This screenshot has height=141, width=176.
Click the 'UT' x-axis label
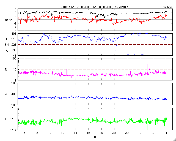click(95, 137)
